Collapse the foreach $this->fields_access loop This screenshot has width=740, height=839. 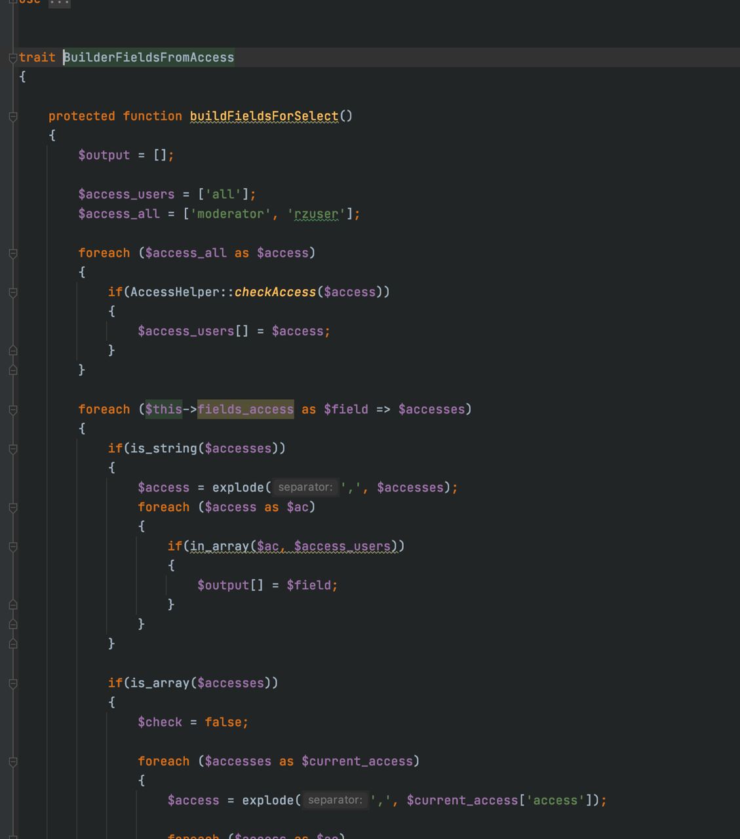point(13,410)
